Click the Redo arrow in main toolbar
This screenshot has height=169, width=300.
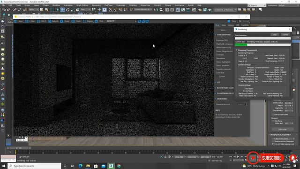[x=9, y=9]
